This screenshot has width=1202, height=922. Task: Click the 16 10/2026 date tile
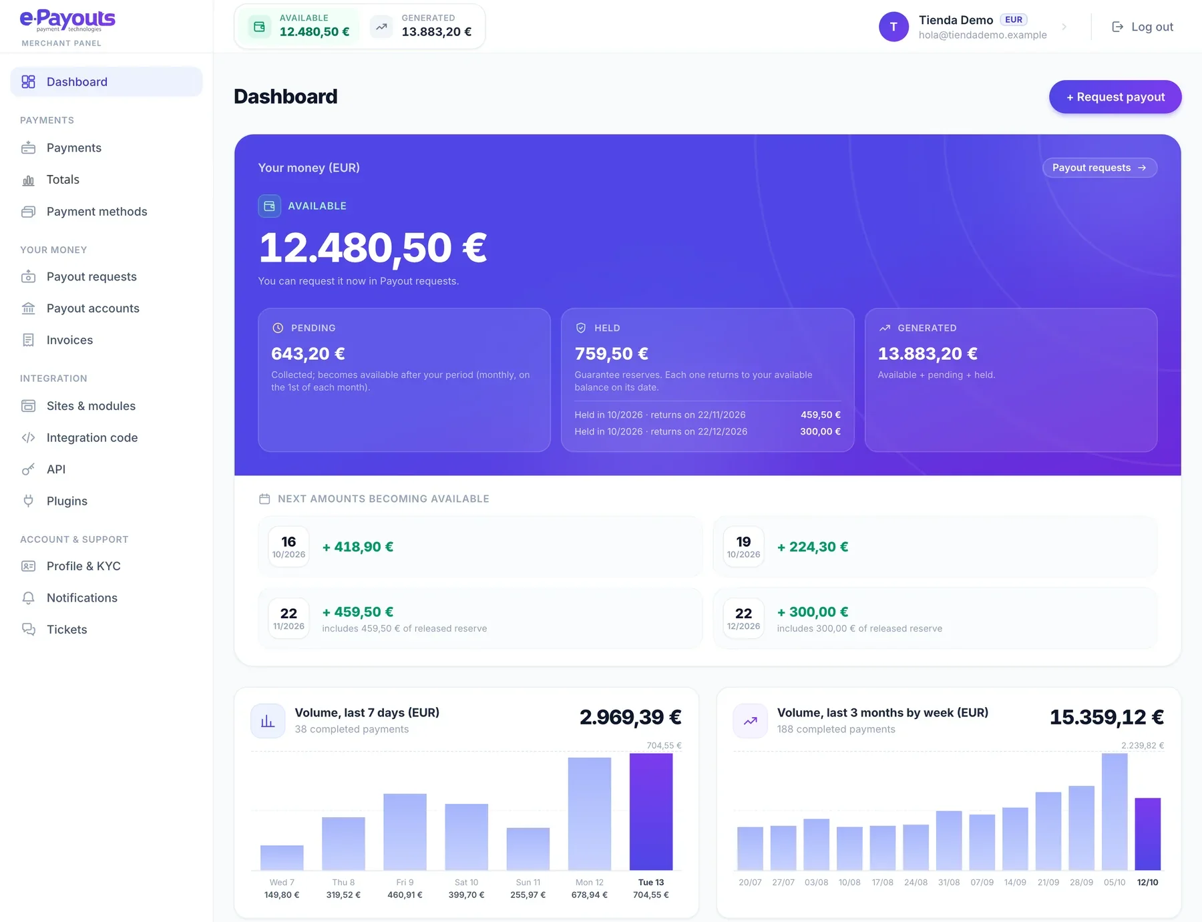(x=288, y=547)
